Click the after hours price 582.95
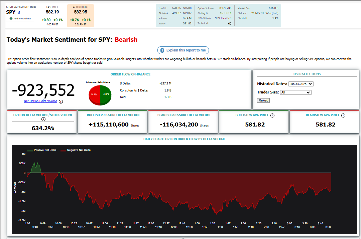 (81, 12)
